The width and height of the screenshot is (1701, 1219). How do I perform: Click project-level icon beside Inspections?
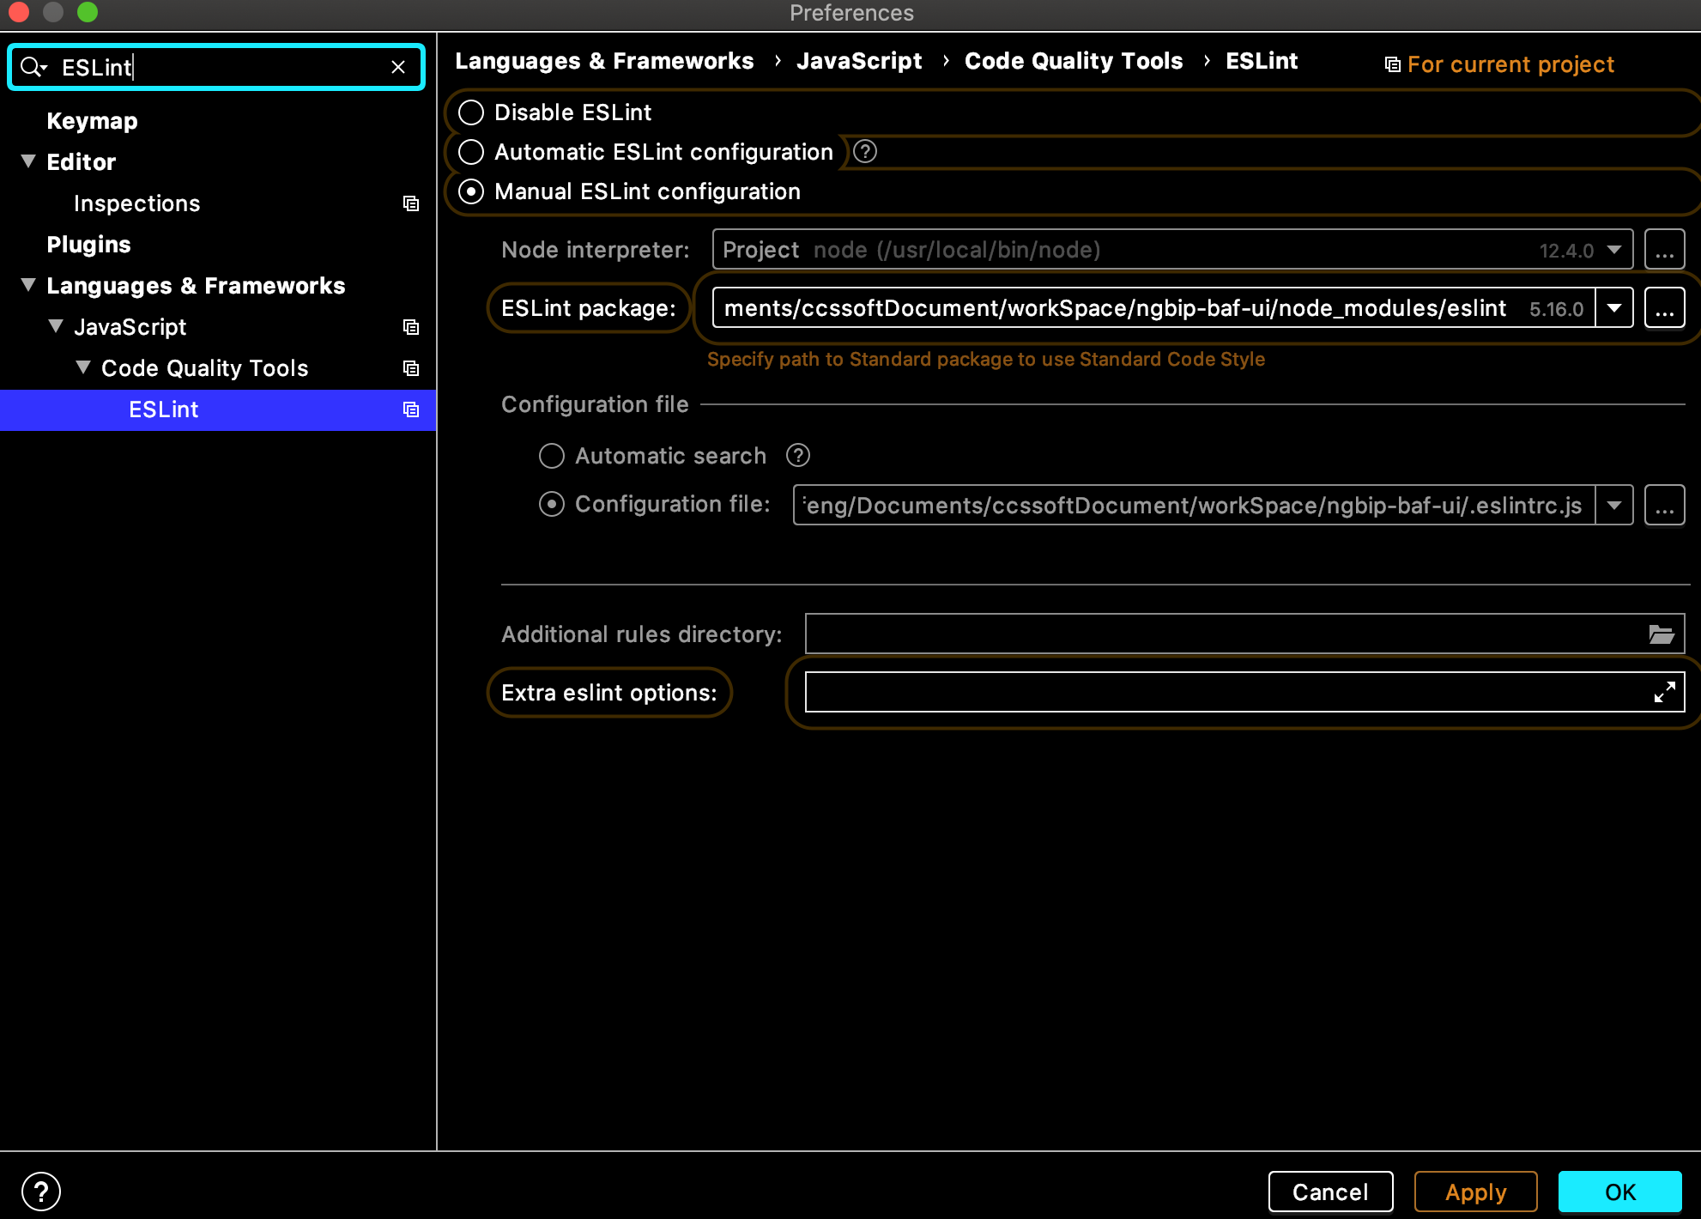411,203
